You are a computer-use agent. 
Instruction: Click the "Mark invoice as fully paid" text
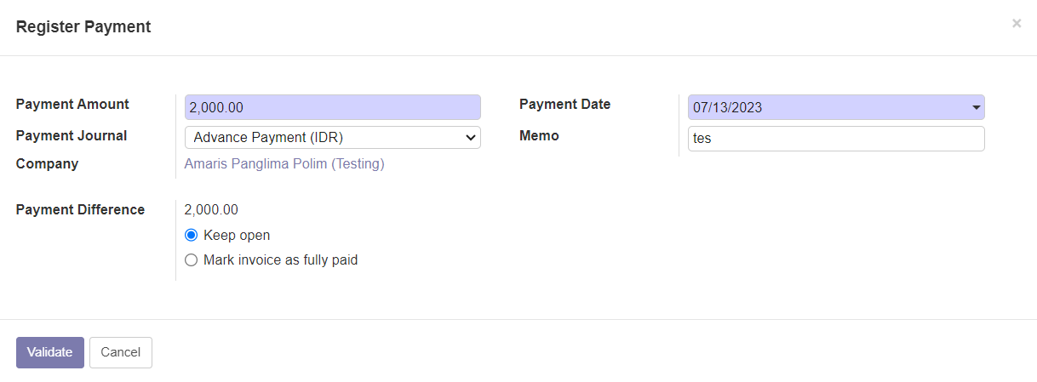[x=280, y=260]
